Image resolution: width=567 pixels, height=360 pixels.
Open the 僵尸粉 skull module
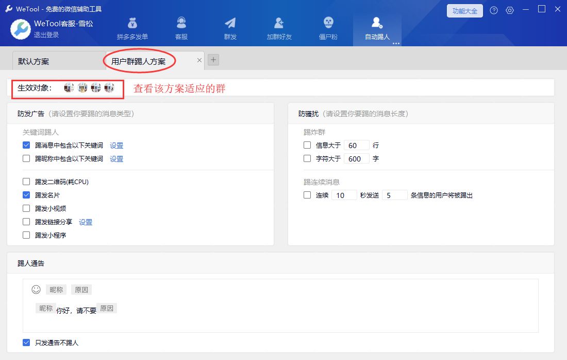[328, 28]
